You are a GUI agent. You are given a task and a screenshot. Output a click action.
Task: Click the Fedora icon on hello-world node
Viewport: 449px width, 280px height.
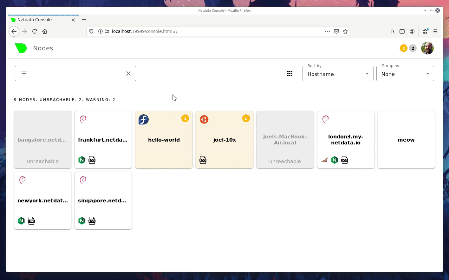(x=144, y=119)
